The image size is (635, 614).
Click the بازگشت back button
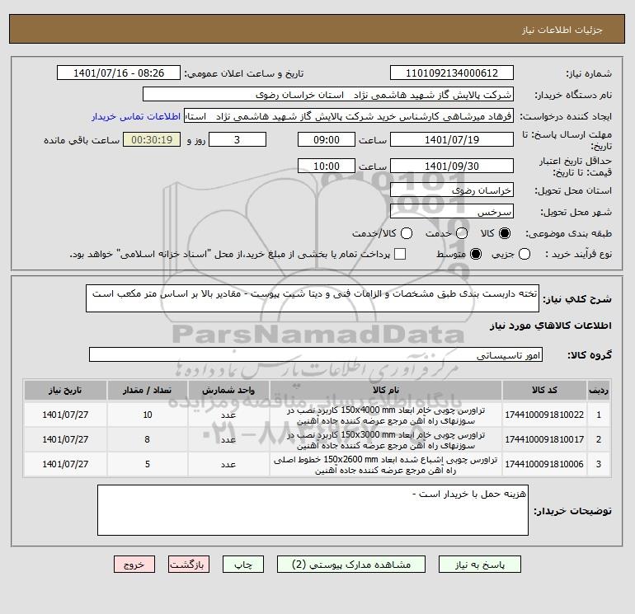pos(189,565)
